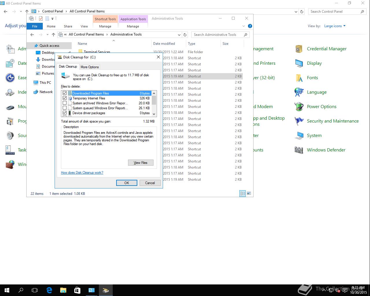The height and width of the screenshot is (296, 370).
Task: Switch to details view layout icon
Action: pos(243,193)
